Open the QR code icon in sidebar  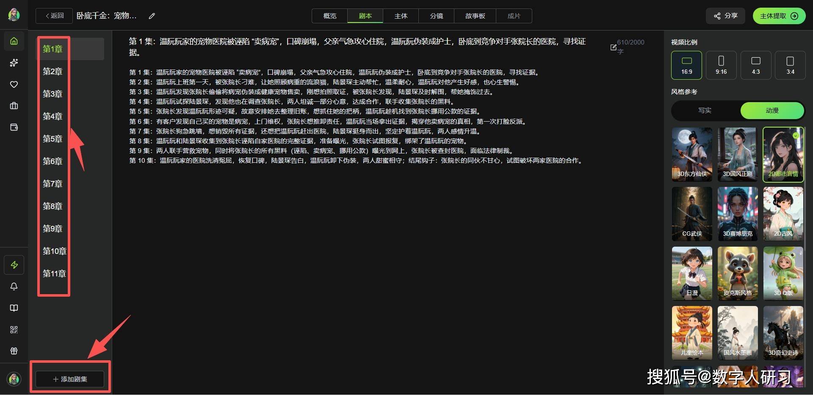(x=14, y=329)
